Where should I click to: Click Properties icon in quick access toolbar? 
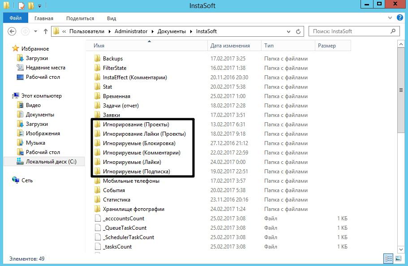21,5
